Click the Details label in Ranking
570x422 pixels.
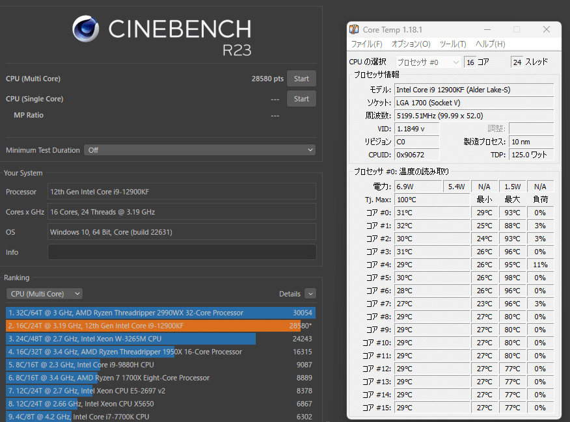[x=290, y=294]
